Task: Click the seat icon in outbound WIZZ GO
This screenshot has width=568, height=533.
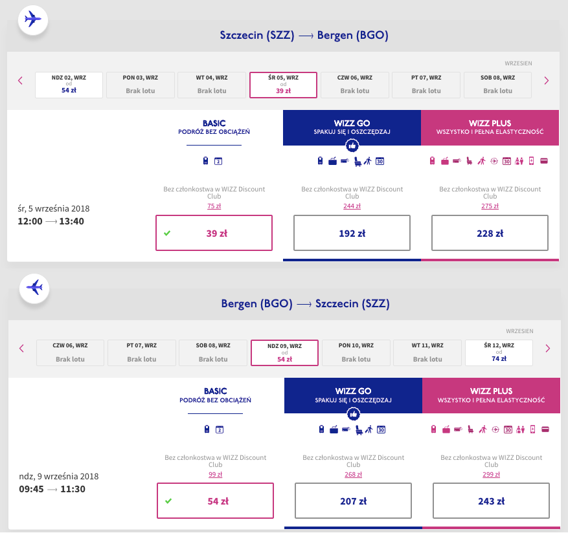Action: (x=357, y=161)
